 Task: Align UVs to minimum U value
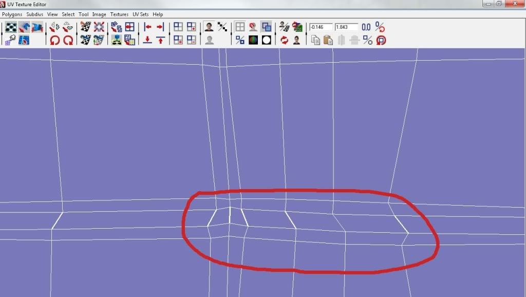(147, 27)
